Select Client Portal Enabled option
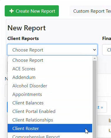111x138 pixels. pos(50,112)
